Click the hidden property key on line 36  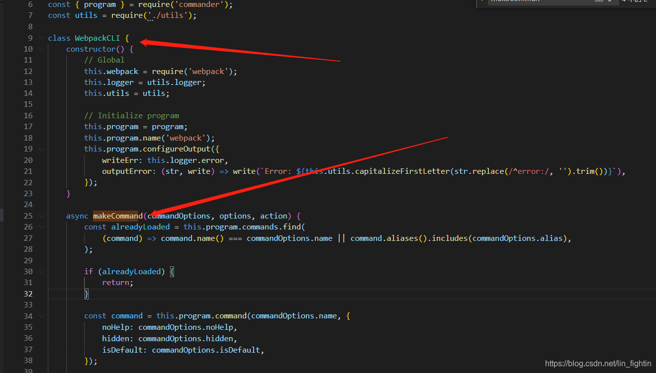coord(115,338)
